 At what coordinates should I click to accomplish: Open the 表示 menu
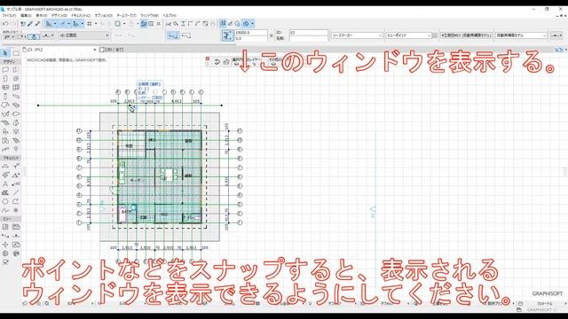pyautogui.click(x=42, y=16)
